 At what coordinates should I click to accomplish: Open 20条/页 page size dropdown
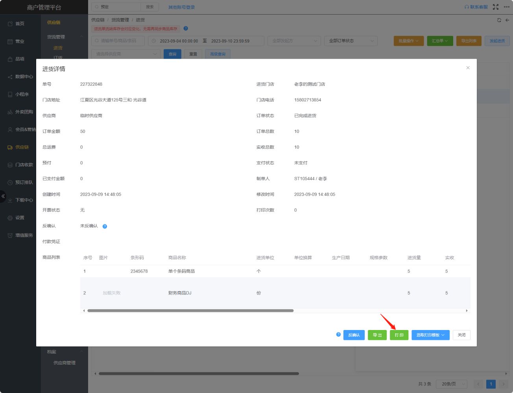pyautogui.click(x=452, y=384)
